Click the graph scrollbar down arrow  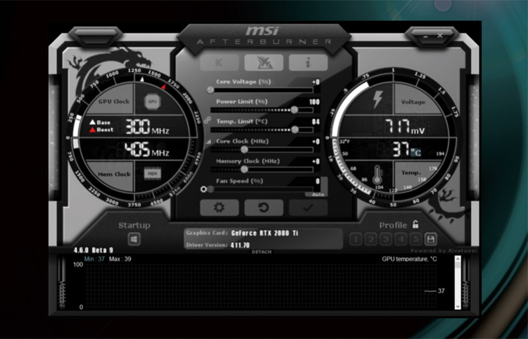(457, 306)
